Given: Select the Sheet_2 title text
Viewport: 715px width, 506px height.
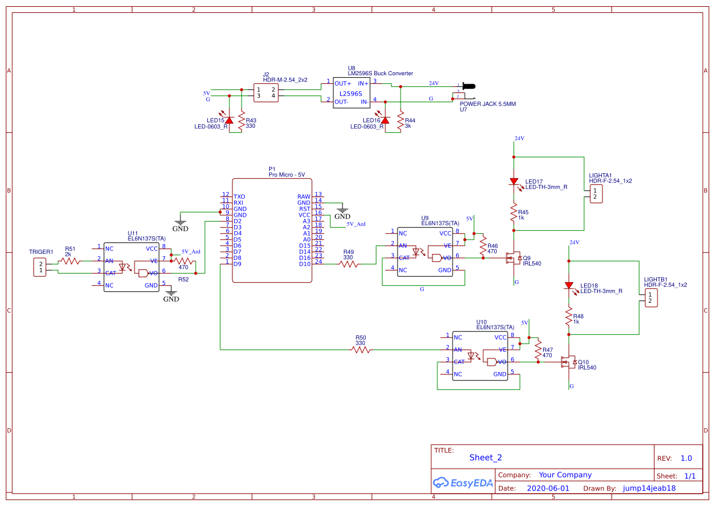Looking at the screenshot, I should pos(484,457).
